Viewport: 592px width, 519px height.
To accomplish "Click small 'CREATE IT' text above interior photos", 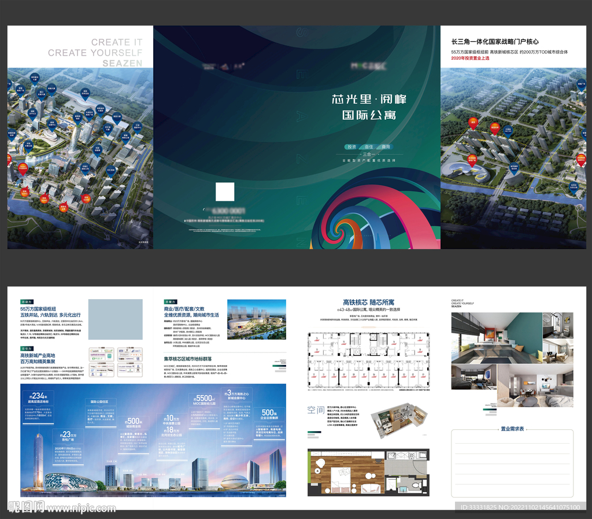I will click(457, 301).
